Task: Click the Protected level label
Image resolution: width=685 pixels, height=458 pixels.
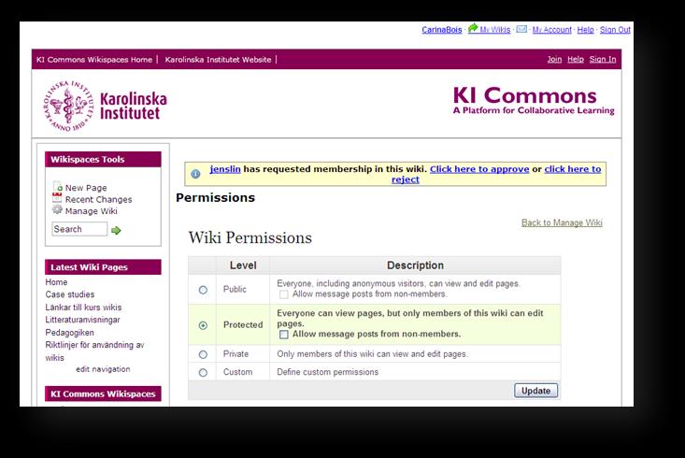Action: pyautogui.click(x=243, y=324)
